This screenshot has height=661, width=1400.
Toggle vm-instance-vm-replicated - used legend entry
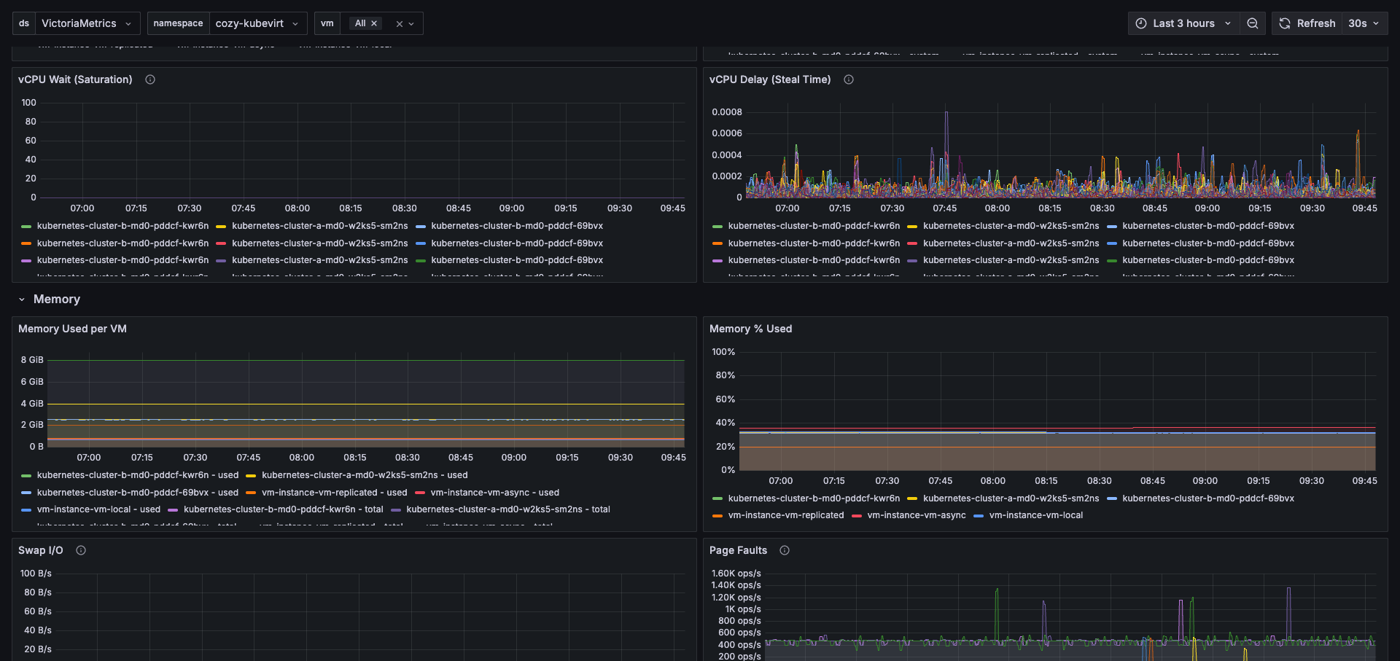(x=335, y=493)
